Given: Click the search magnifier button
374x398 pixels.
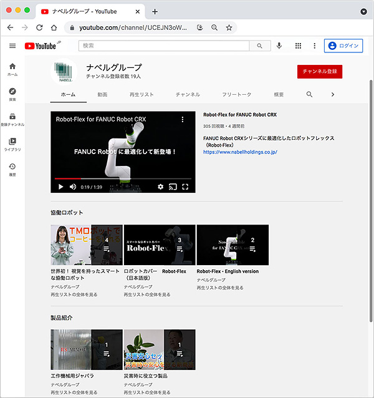Looking at the screenshot, I should [260, 46].
